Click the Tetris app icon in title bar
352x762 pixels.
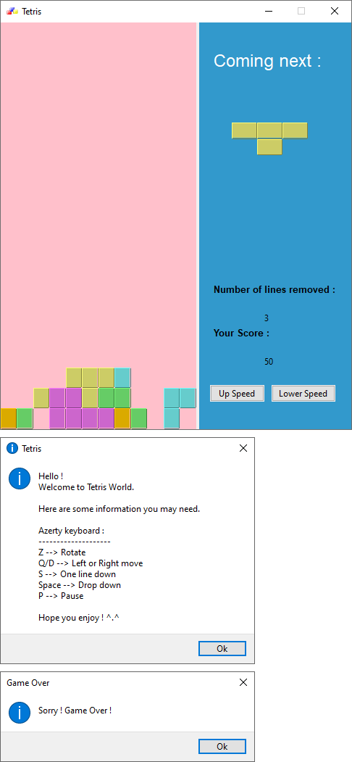(x=12, y=11)
